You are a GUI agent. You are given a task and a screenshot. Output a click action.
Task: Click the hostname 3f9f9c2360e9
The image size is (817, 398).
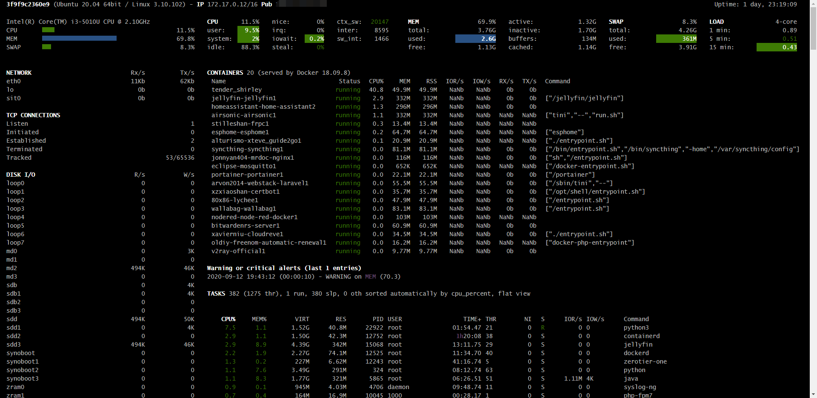[x=28, y=4]
